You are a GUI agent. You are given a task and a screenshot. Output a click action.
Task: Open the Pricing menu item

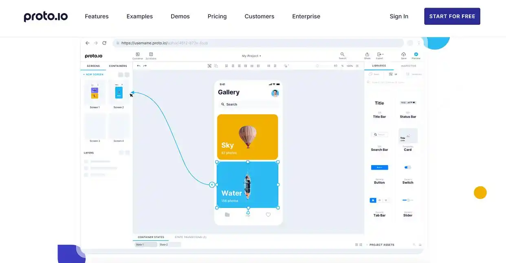coord(217,16)
